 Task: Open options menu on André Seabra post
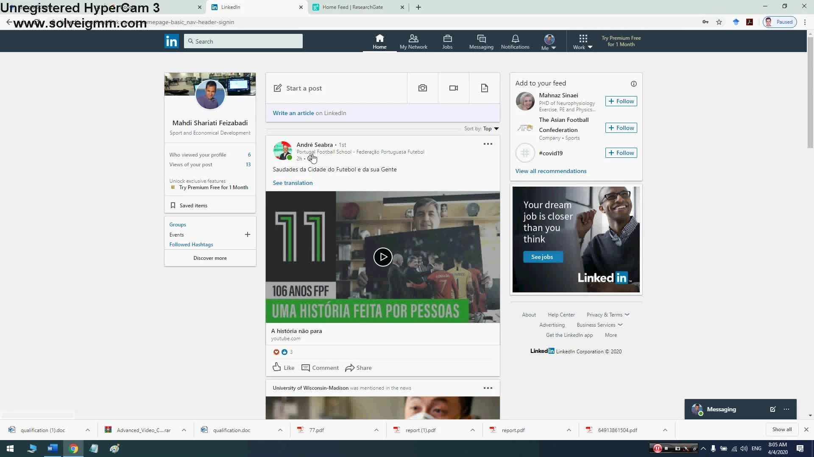click(488, 144)
